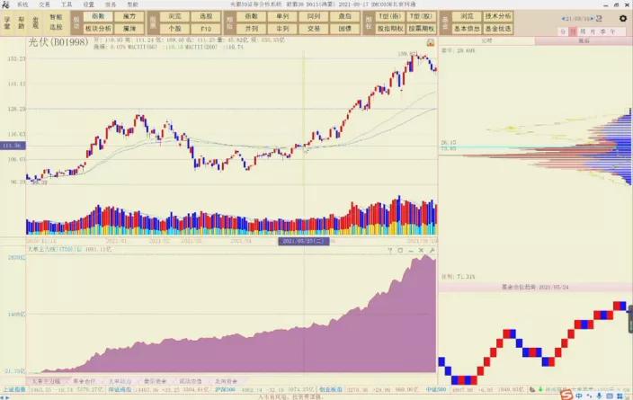
Task: Click the 基金优选 button
Action: (x=498, y=29)
